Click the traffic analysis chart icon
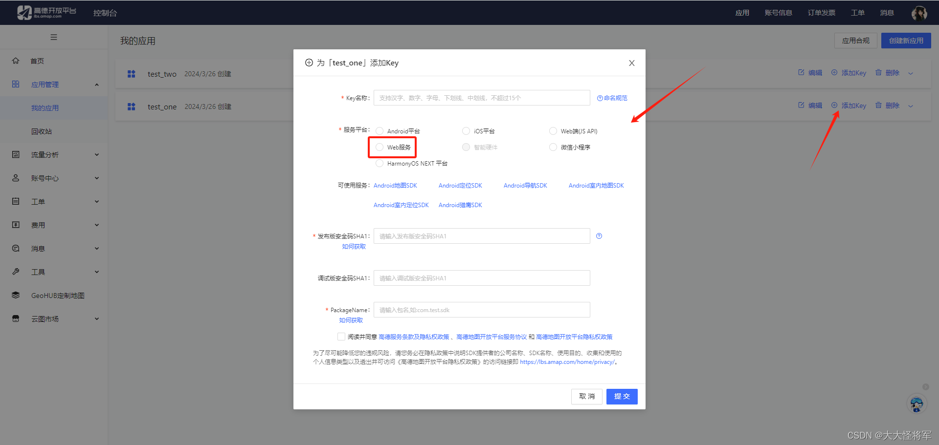The width and height of the screenshot is (939, 445). point(16,154)
